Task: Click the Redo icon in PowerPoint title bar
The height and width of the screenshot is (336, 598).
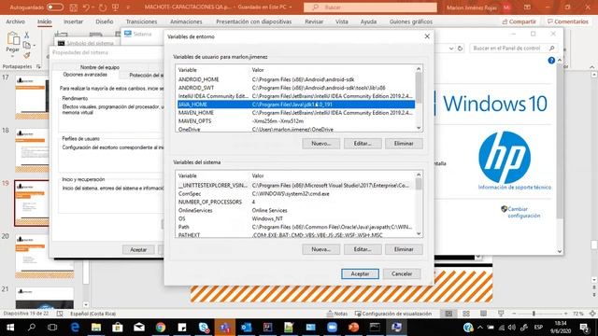Action: click(x=103, y=7)
